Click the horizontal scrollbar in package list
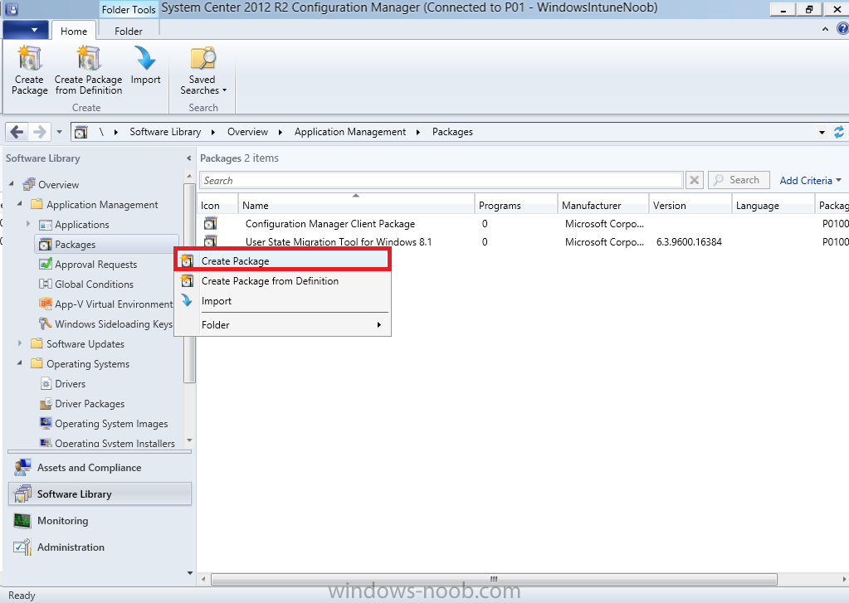The image size is (849, 603). (494, 579)
